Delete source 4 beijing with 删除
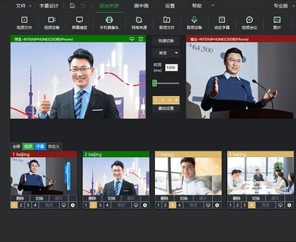The height and width of the screenshot is (242, 296). point(237,198)
